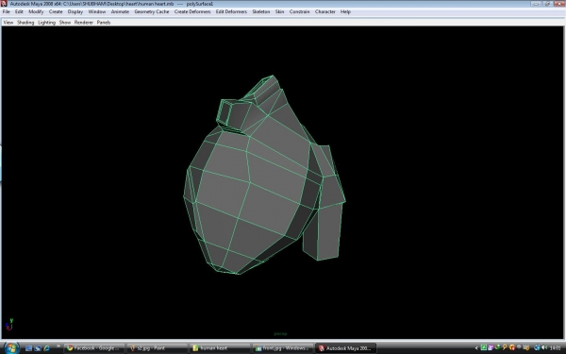Click Autodesk Maya taskbar button
Screen dimensions: 566x354
(345, 348)
